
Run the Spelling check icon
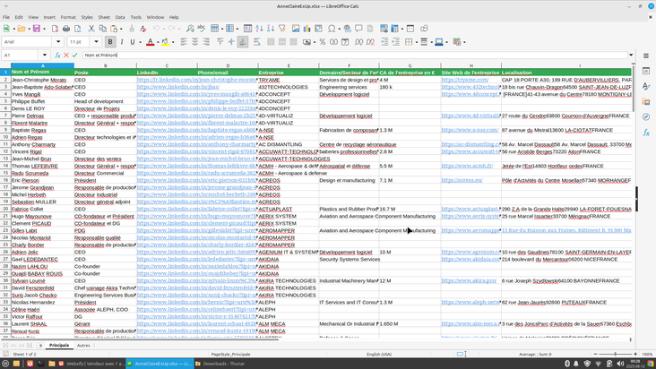coord(202,29)
